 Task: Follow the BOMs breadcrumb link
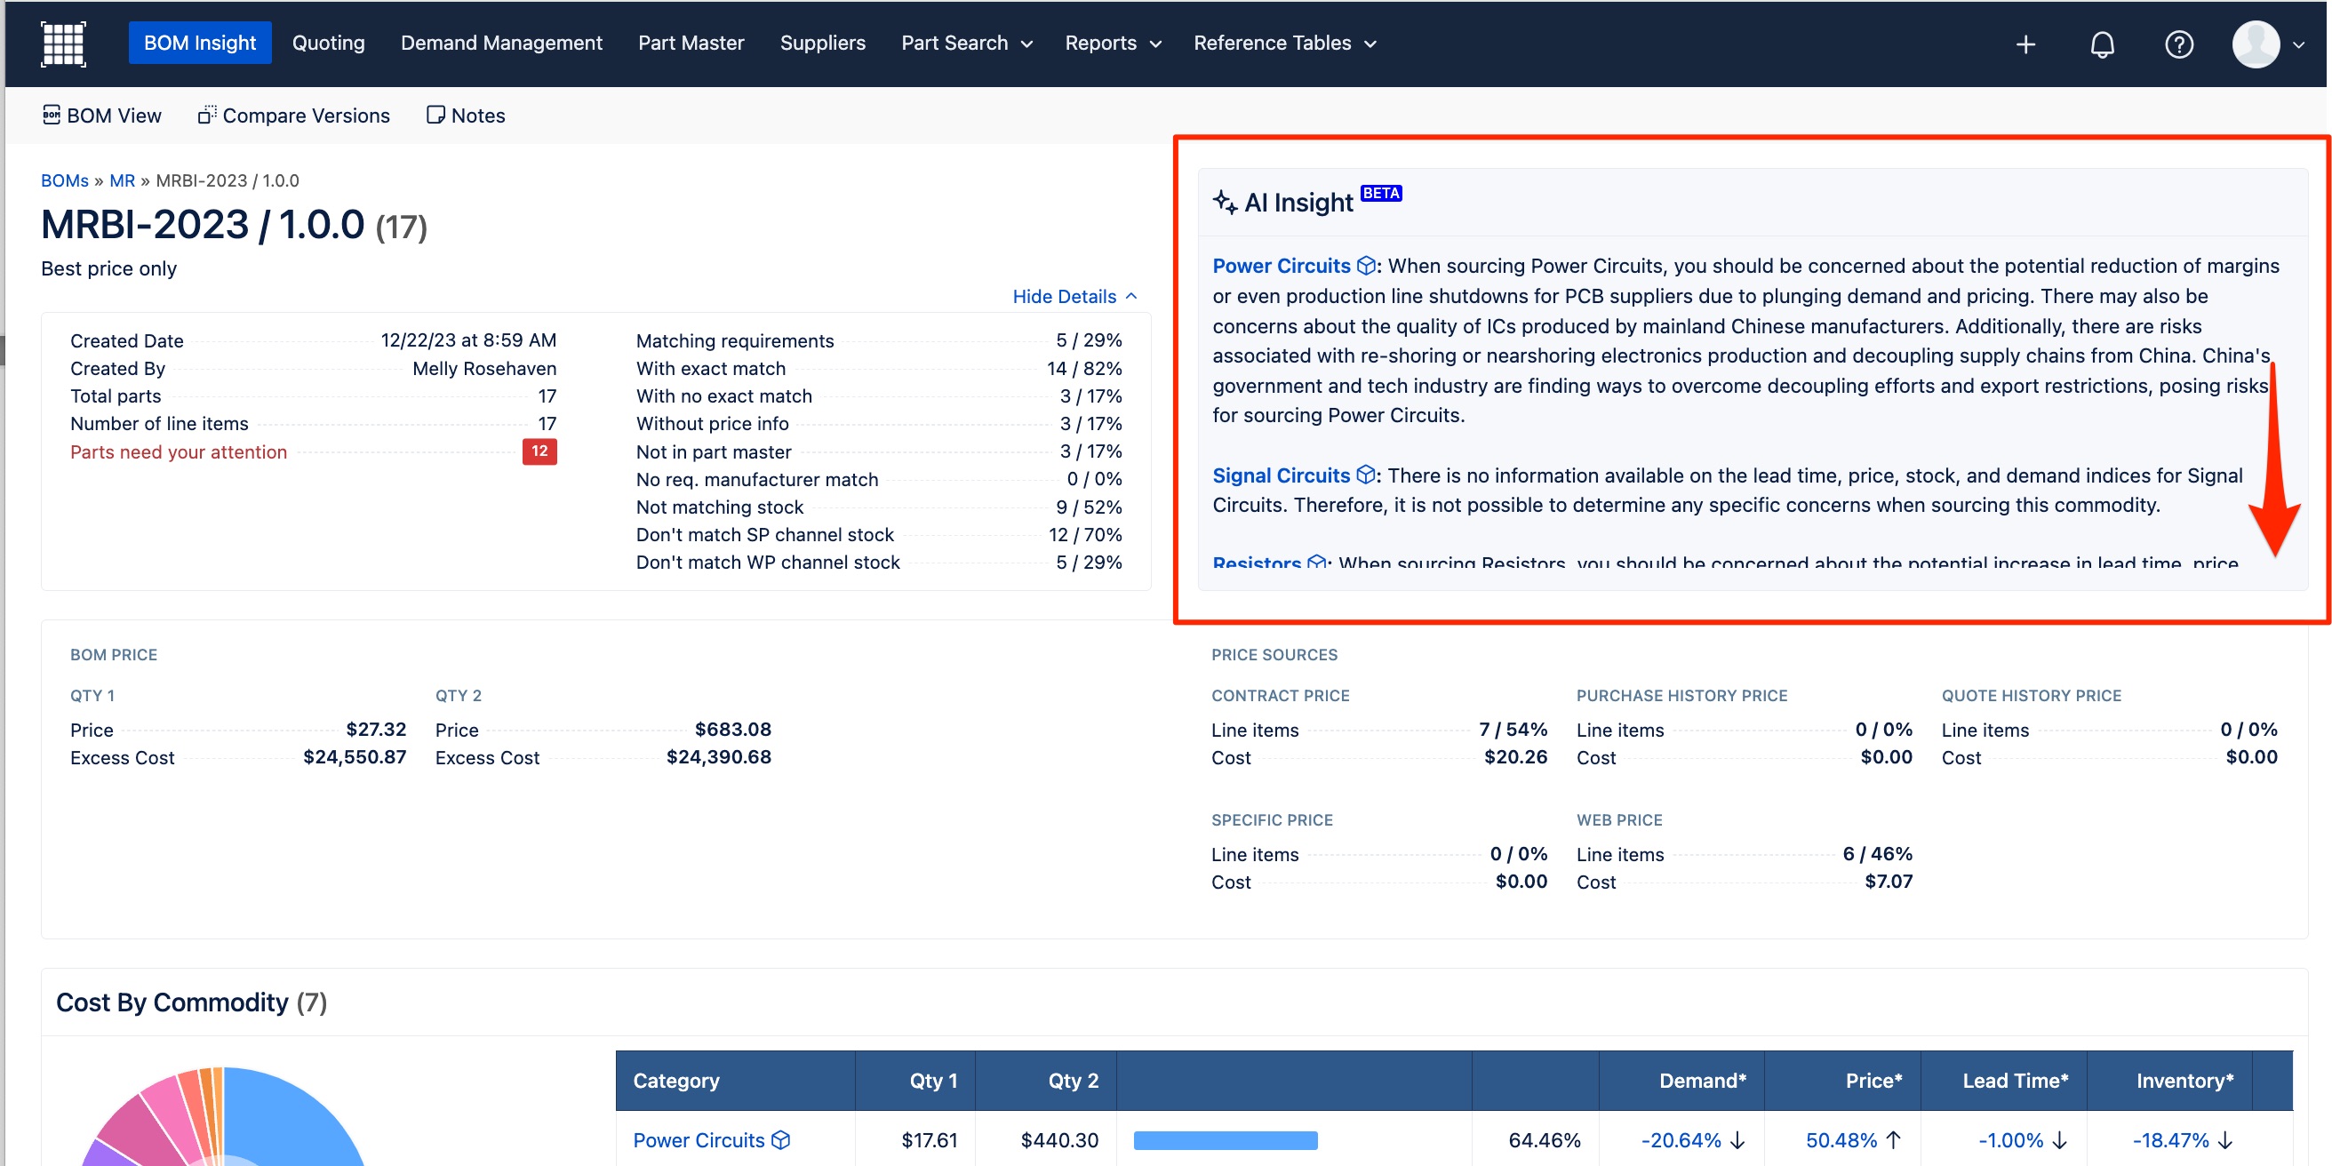coord(64,180)
